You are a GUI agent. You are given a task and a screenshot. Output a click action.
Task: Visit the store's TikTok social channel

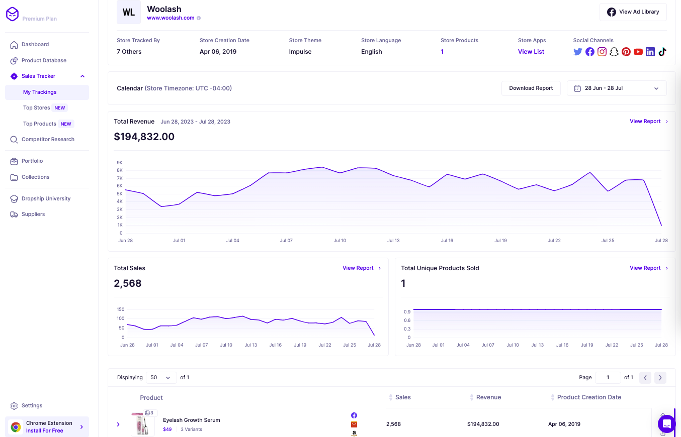tap(662, 52)
